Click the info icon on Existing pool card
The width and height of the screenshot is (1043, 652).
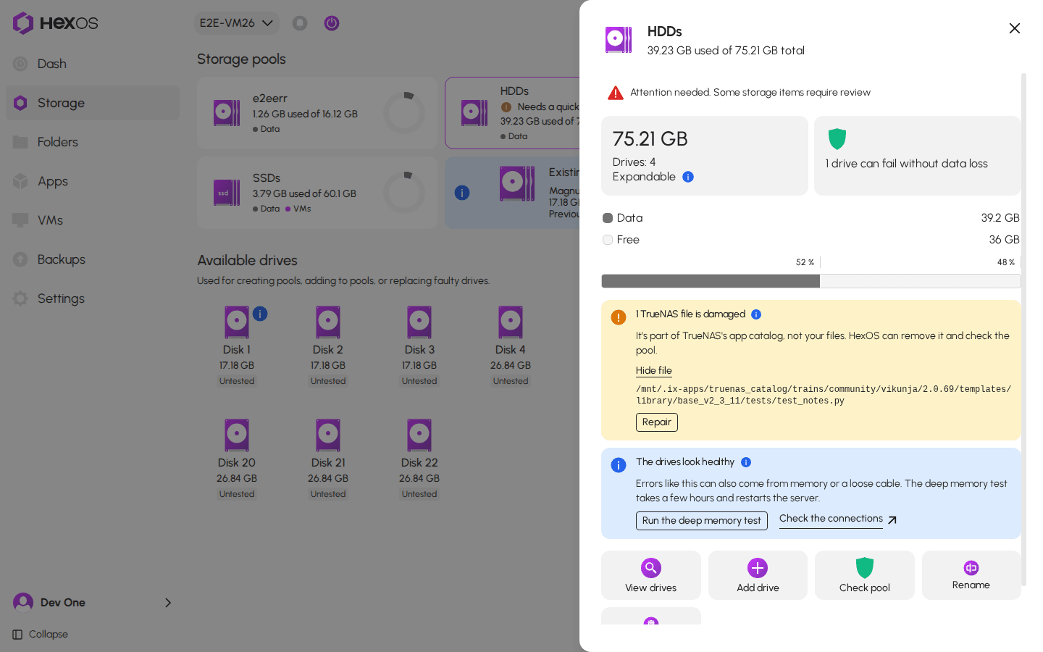(x=462, y=193)
